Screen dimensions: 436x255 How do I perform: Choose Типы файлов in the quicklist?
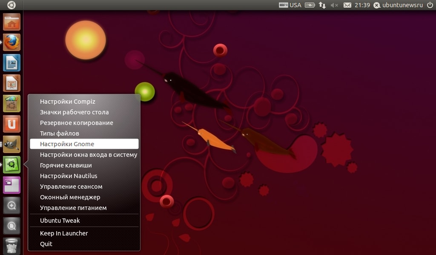[84, 133]
